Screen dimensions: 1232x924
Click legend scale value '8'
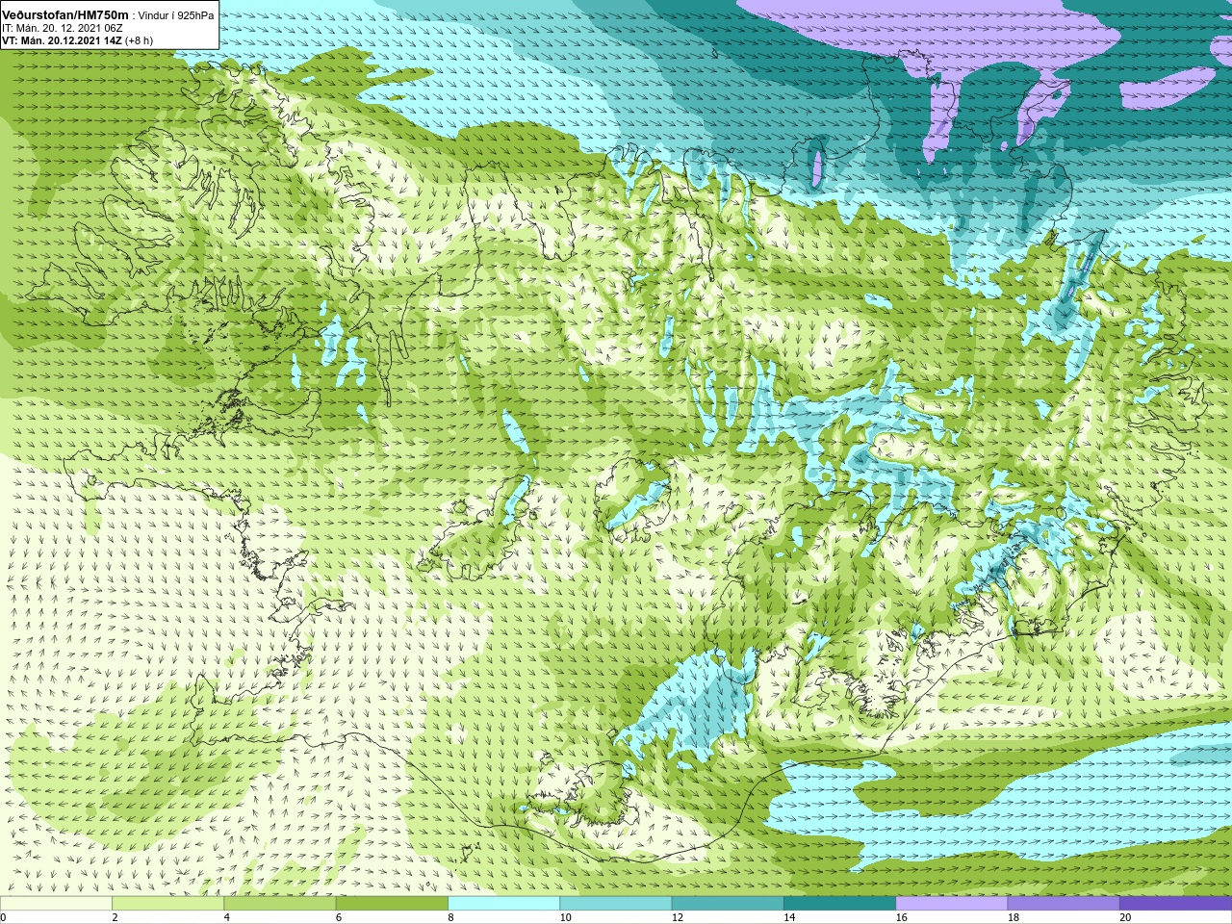point(450,917)
